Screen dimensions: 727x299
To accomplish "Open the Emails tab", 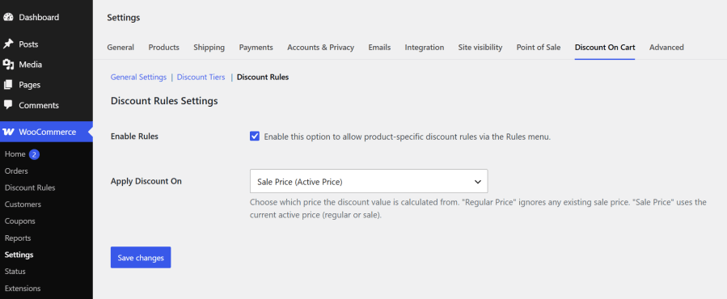I will coord(379,48).
